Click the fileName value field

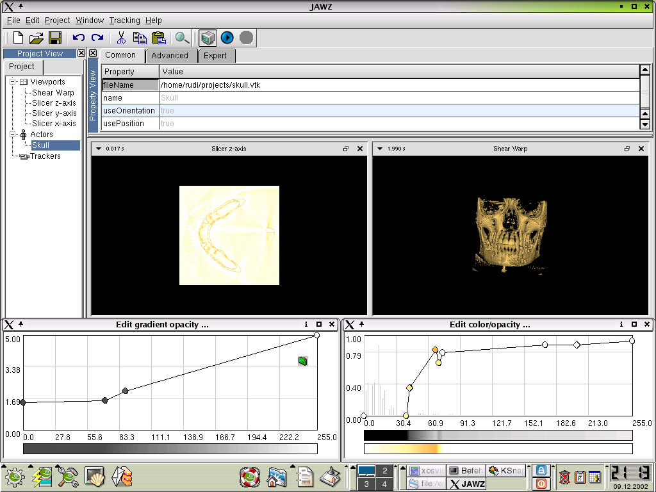click(x=397, y=85)
